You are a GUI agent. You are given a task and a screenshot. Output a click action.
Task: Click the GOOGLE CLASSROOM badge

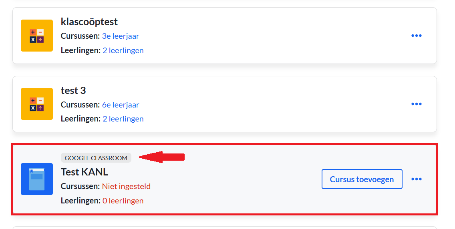(x=96, y=158)
